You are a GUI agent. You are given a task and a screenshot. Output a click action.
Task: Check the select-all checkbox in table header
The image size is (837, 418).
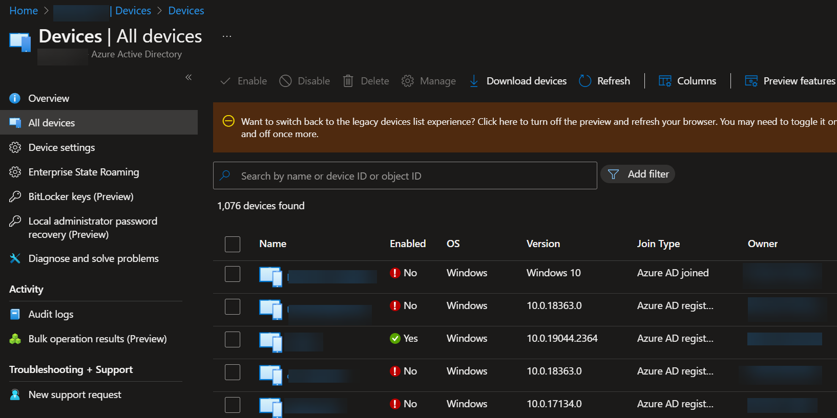coord(233,244)
